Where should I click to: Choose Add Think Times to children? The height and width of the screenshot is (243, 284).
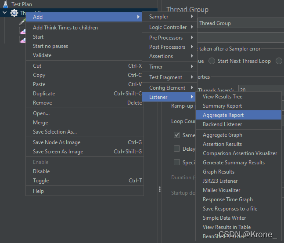[x=84, y=28]
